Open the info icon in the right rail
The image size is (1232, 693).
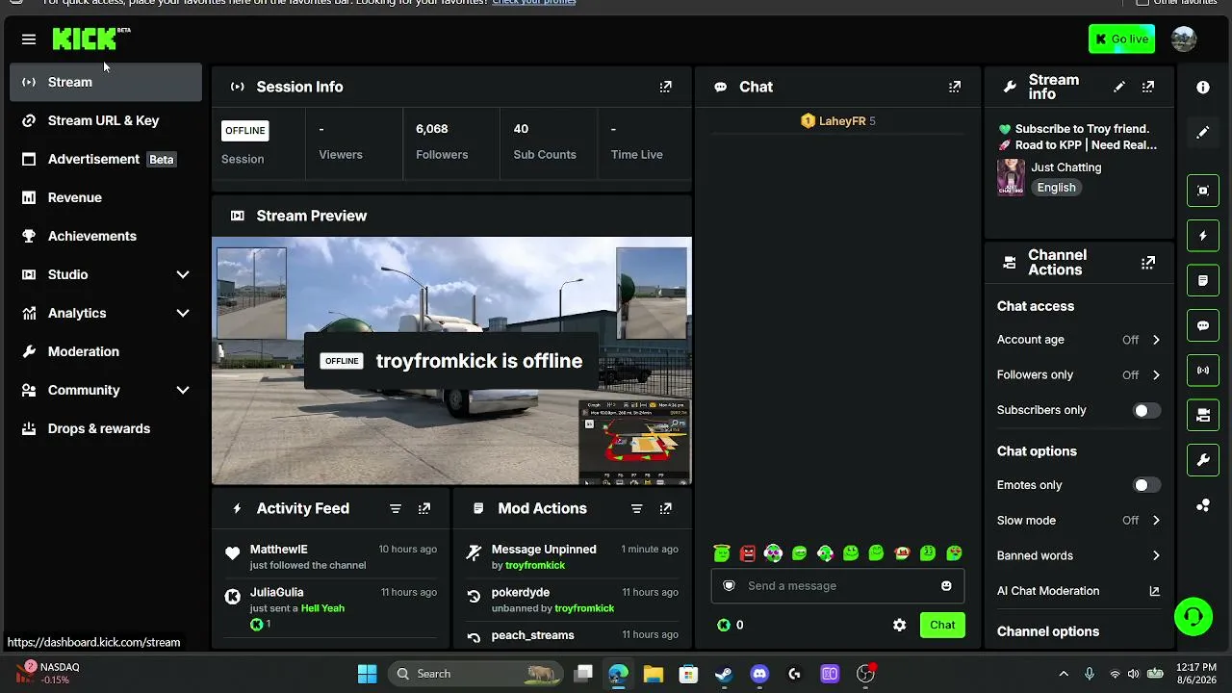click(x=1203, y=88)
